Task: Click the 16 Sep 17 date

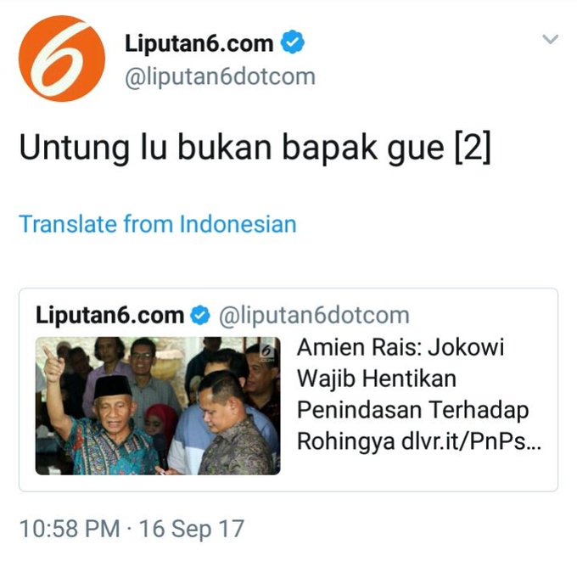Action: 192,529
